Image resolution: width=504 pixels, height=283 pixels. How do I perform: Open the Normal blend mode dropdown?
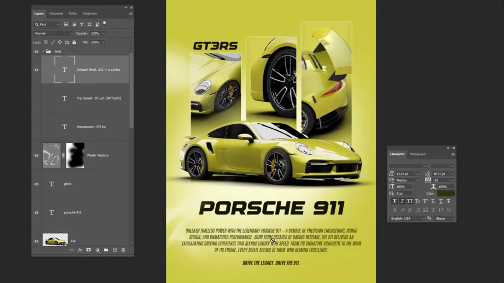coord(53,33)
